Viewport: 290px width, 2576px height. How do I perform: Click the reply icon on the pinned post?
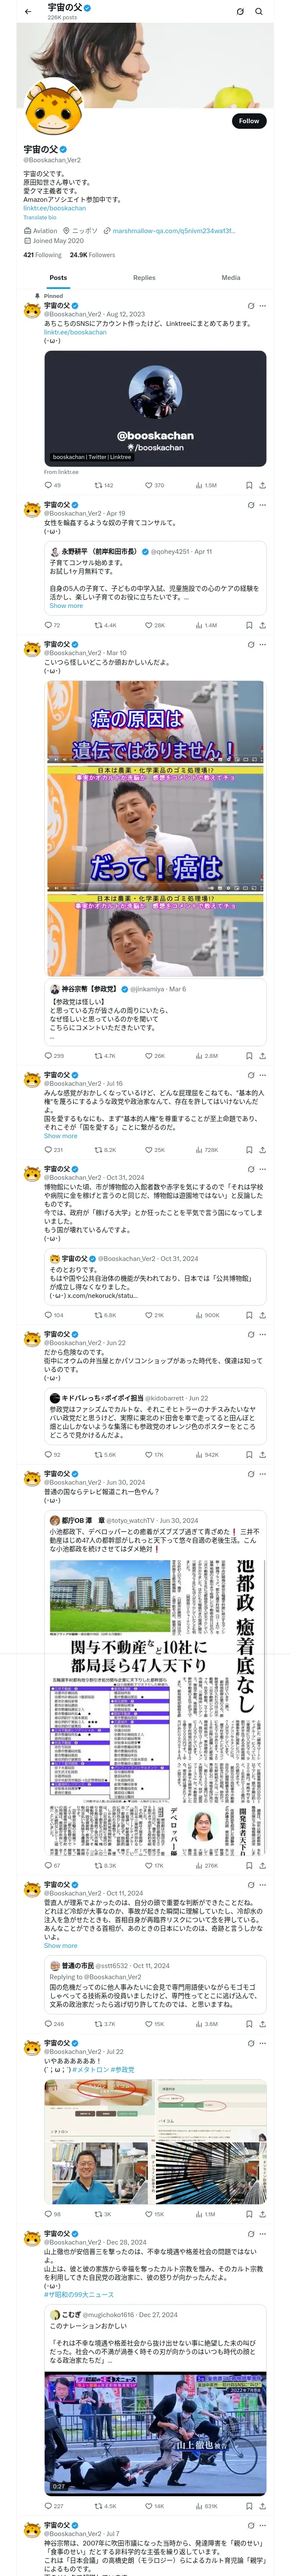(x=48, y=485)
